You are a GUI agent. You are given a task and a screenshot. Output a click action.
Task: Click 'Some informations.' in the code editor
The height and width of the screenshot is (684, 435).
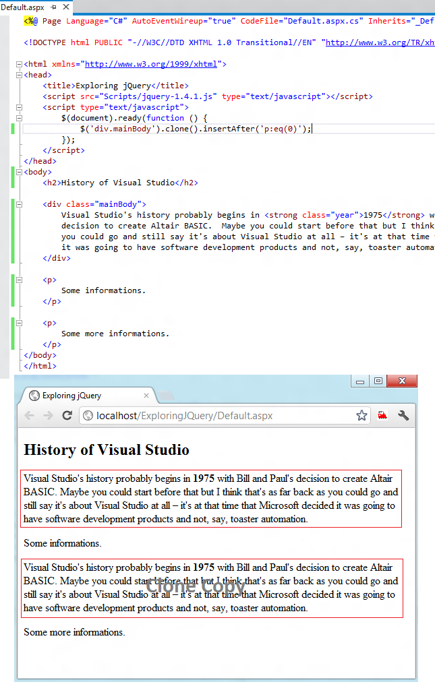point(103,290)
